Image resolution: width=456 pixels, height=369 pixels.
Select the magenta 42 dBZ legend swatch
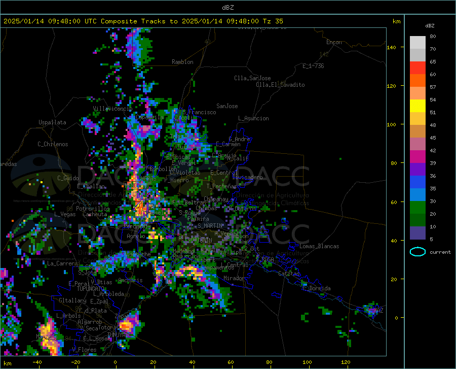click(417, 157)
